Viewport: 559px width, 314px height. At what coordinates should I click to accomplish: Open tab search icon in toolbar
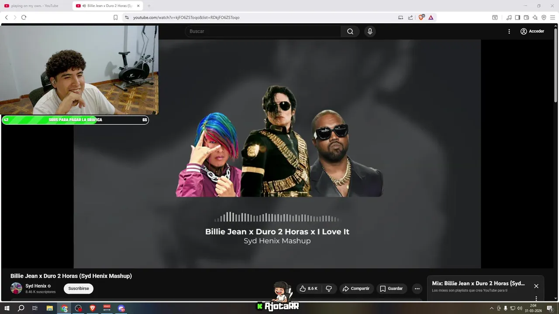point(495,17)
